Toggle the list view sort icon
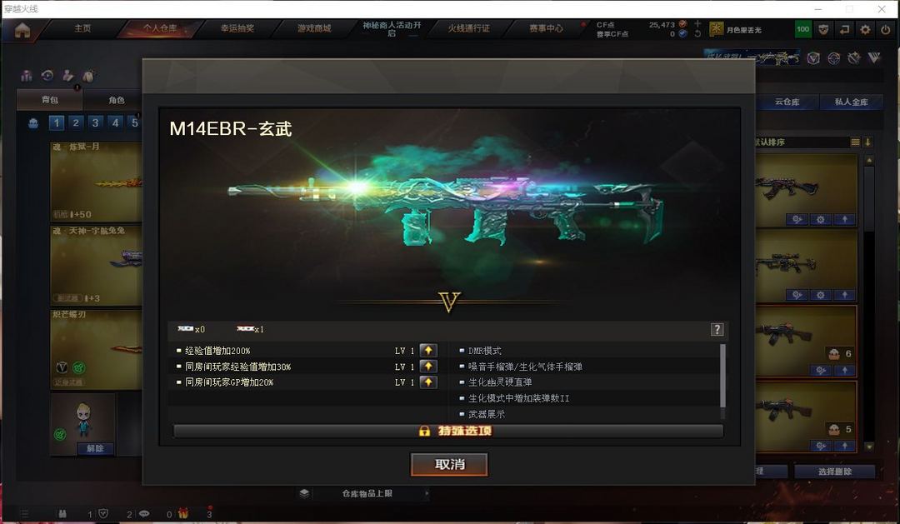900x524 pixels. (855, 142)
